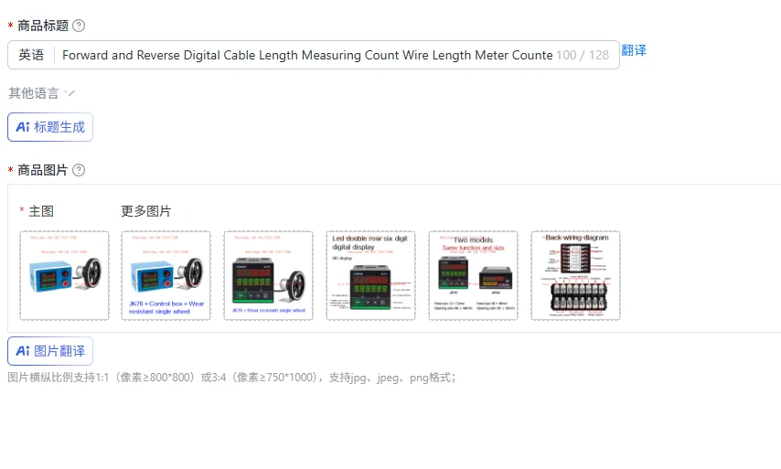The width and height of the screenshot is (781, 469).
Task: Click the 商品标题 label
Action: point(43,26)
